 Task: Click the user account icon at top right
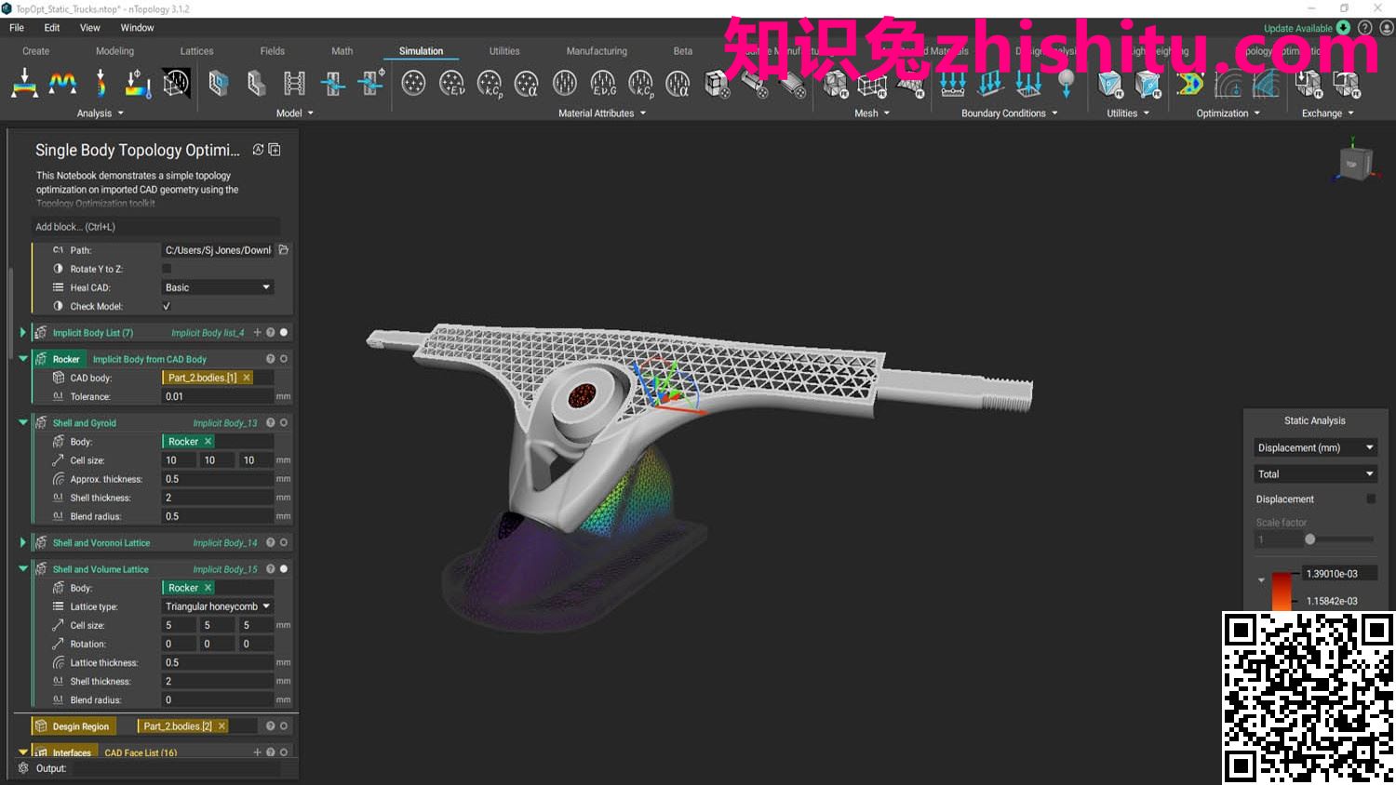pos(1387,28)
